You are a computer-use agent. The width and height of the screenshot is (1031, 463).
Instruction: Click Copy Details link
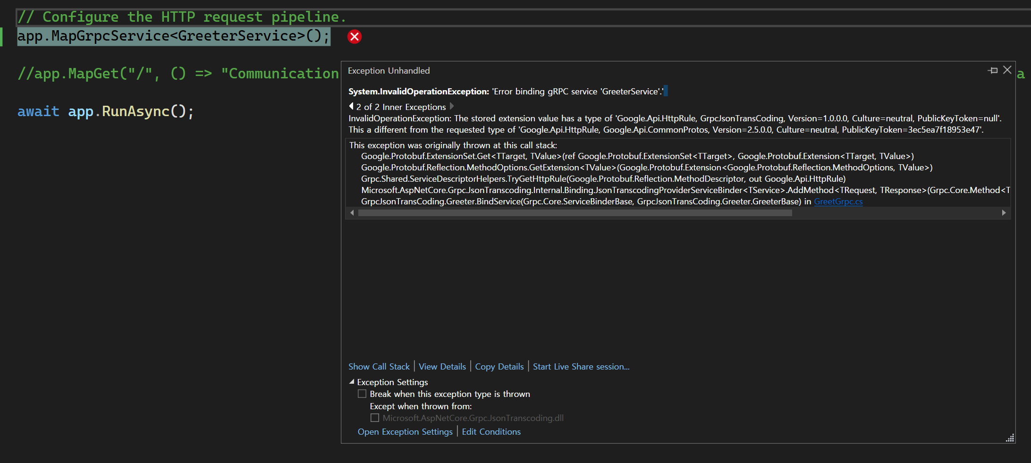coord(499,367)
